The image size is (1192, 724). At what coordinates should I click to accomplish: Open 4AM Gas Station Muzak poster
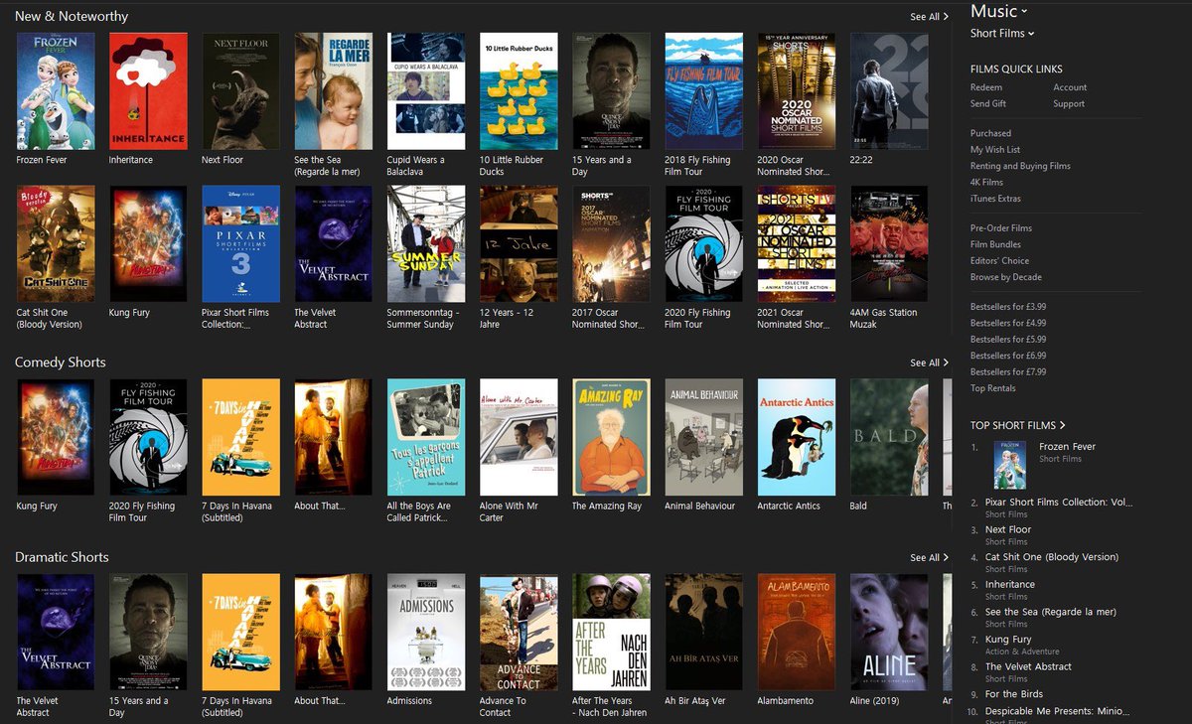click(x=889, y=243)
